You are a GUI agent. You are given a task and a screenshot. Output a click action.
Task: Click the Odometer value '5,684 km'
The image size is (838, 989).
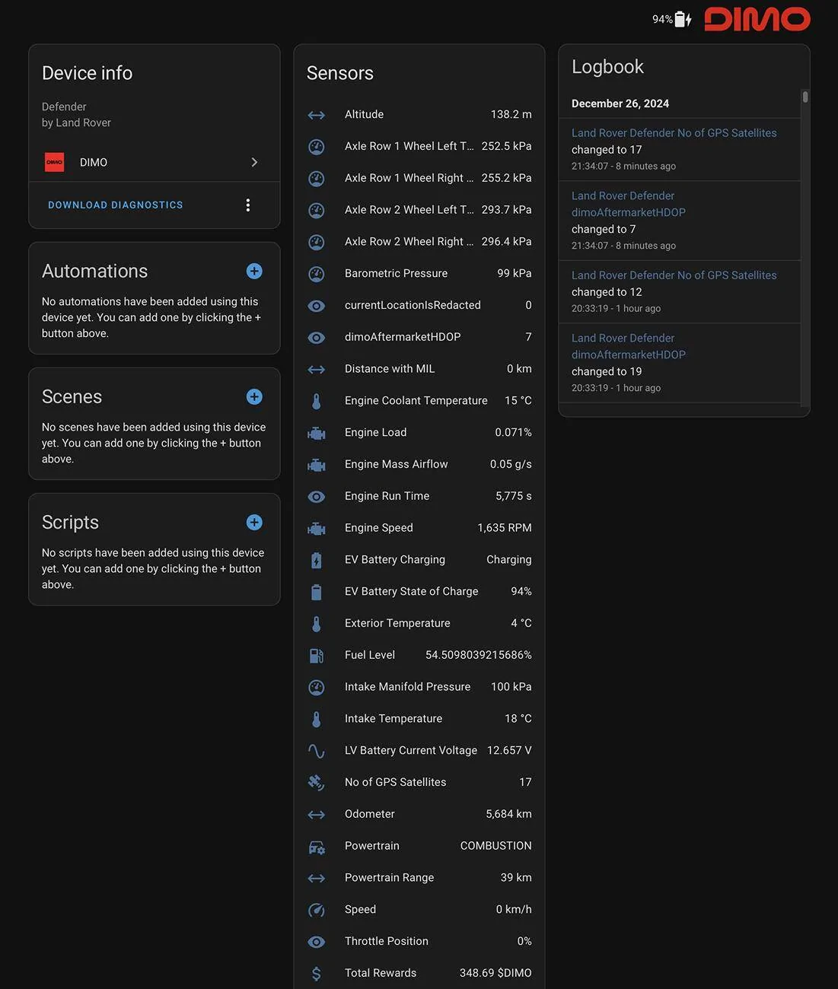click(508, 814)
